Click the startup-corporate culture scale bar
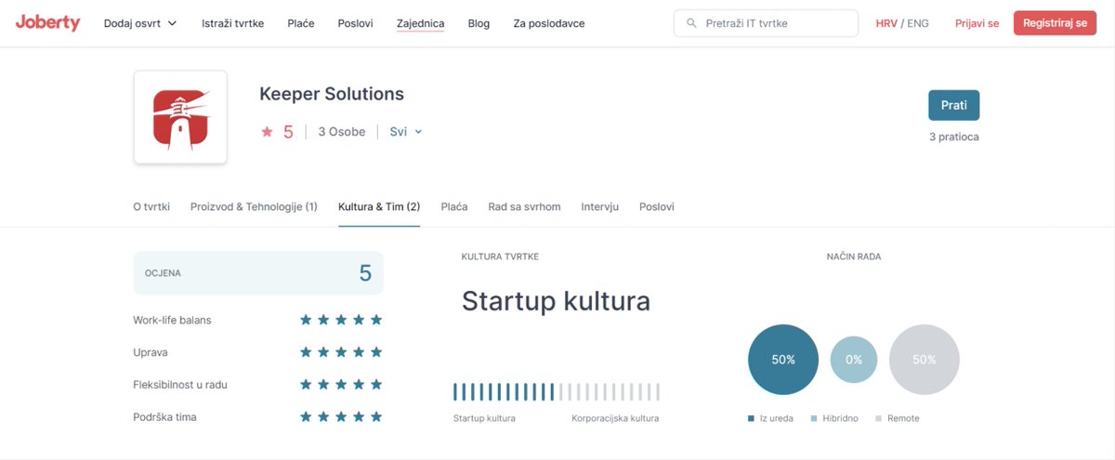Screen dimensions: 1115x460 [x=556, y=391]
